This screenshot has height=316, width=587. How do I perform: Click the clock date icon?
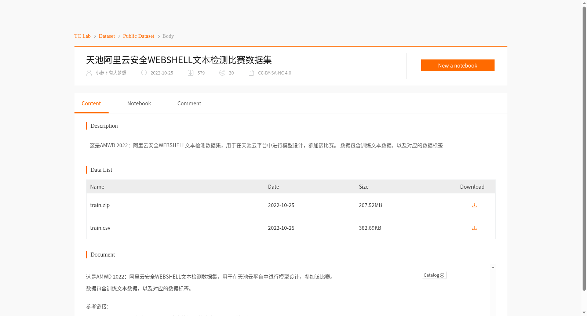(144, 73)
